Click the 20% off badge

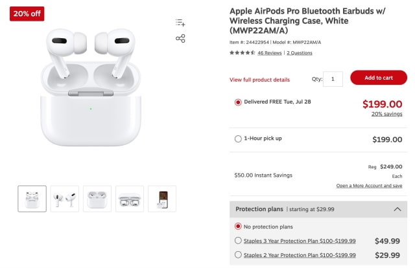[27, 12]
